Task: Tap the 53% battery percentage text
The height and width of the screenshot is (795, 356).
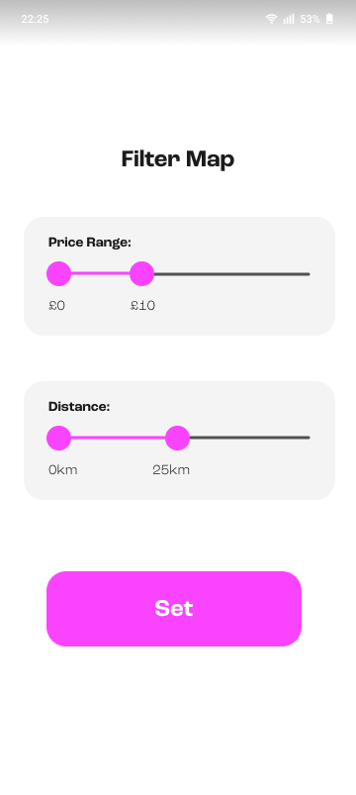Action: [310, 19]
